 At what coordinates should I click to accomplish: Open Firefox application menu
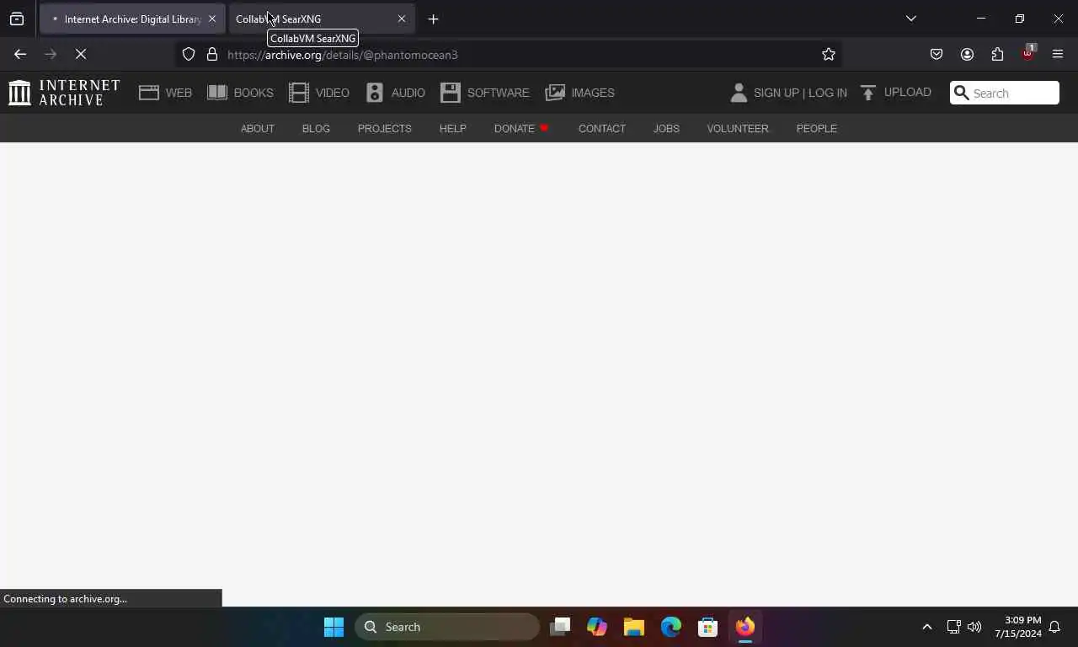click(x=1058, y=54)
